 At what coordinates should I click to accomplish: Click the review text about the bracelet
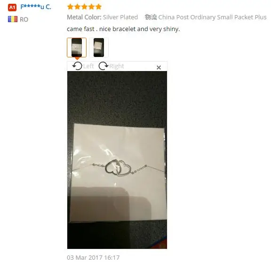click(123, 29)
